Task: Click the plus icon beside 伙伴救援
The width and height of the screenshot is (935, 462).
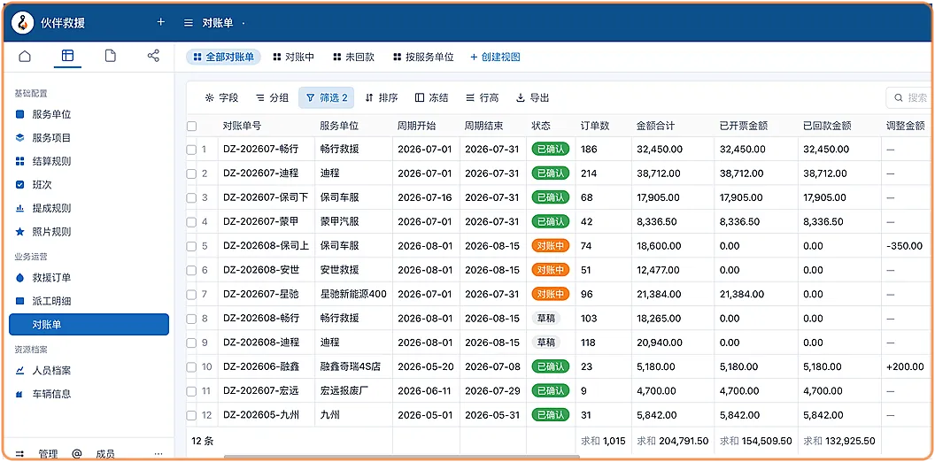Action: (x=160, y=22)
